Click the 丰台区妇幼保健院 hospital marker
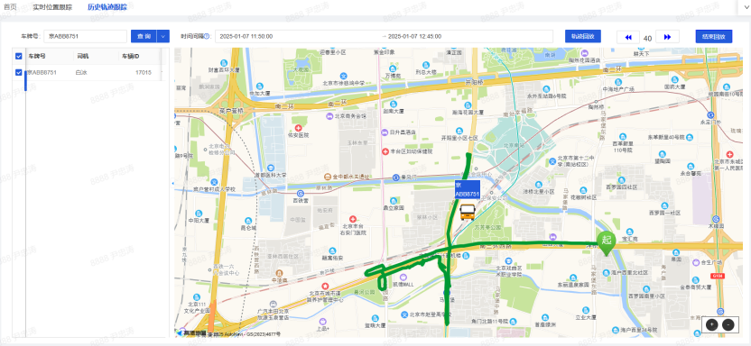 (x=386, y=151)
